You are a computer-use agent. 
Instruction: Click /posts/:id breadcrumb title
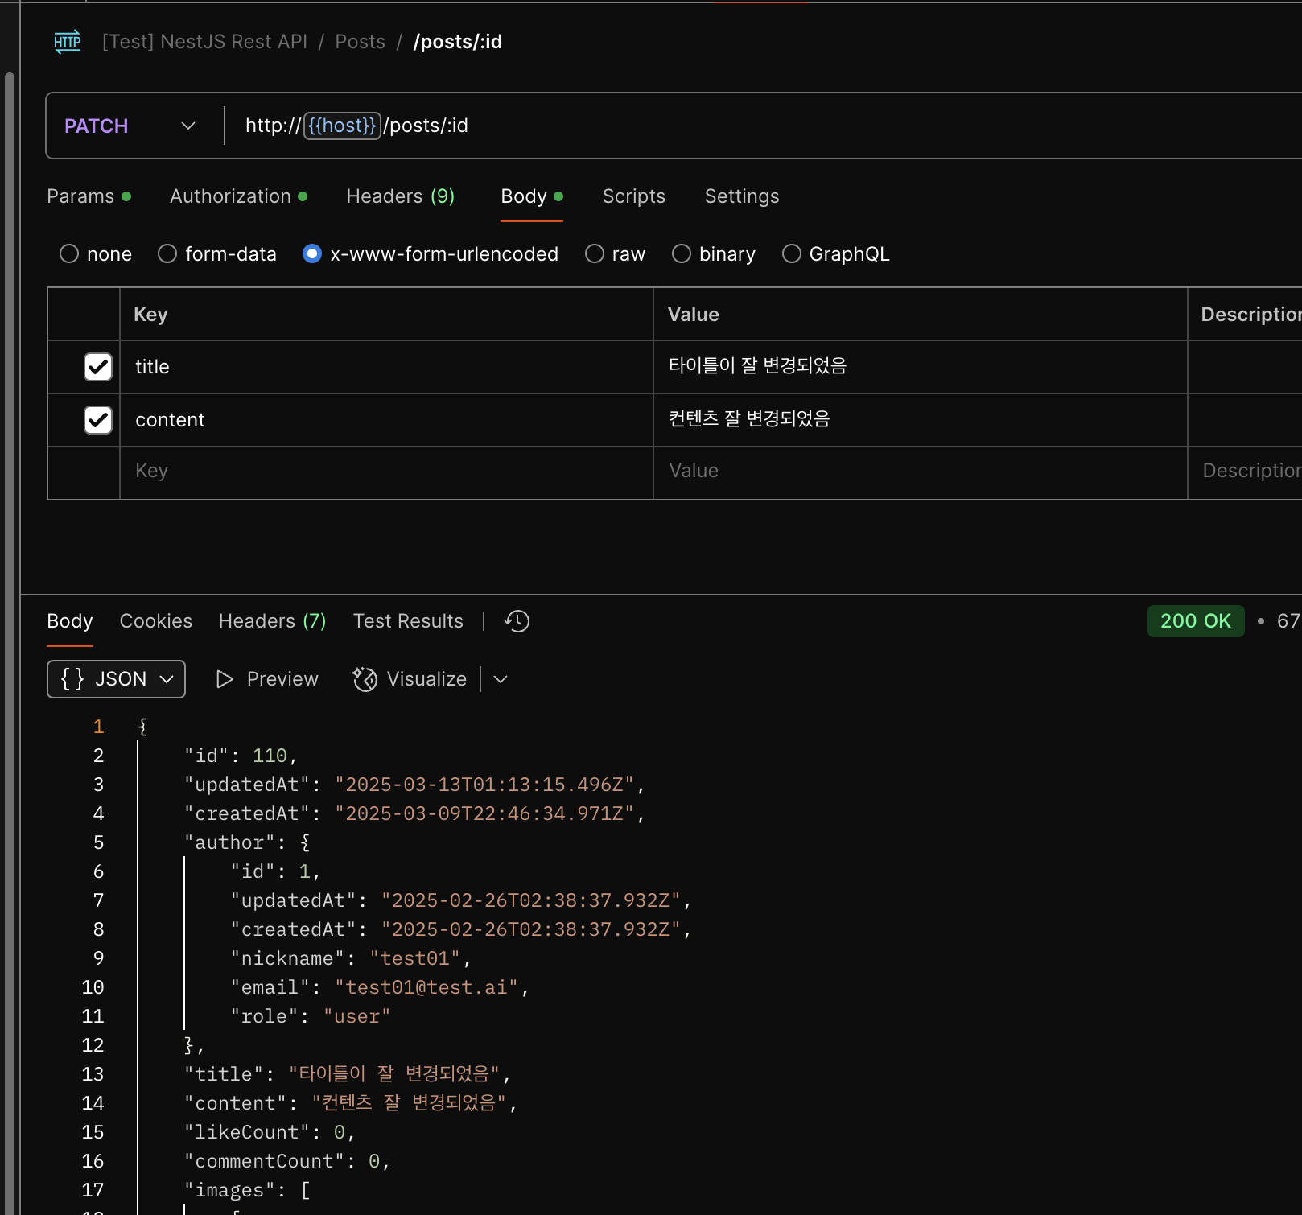click(x=458, y=42)
